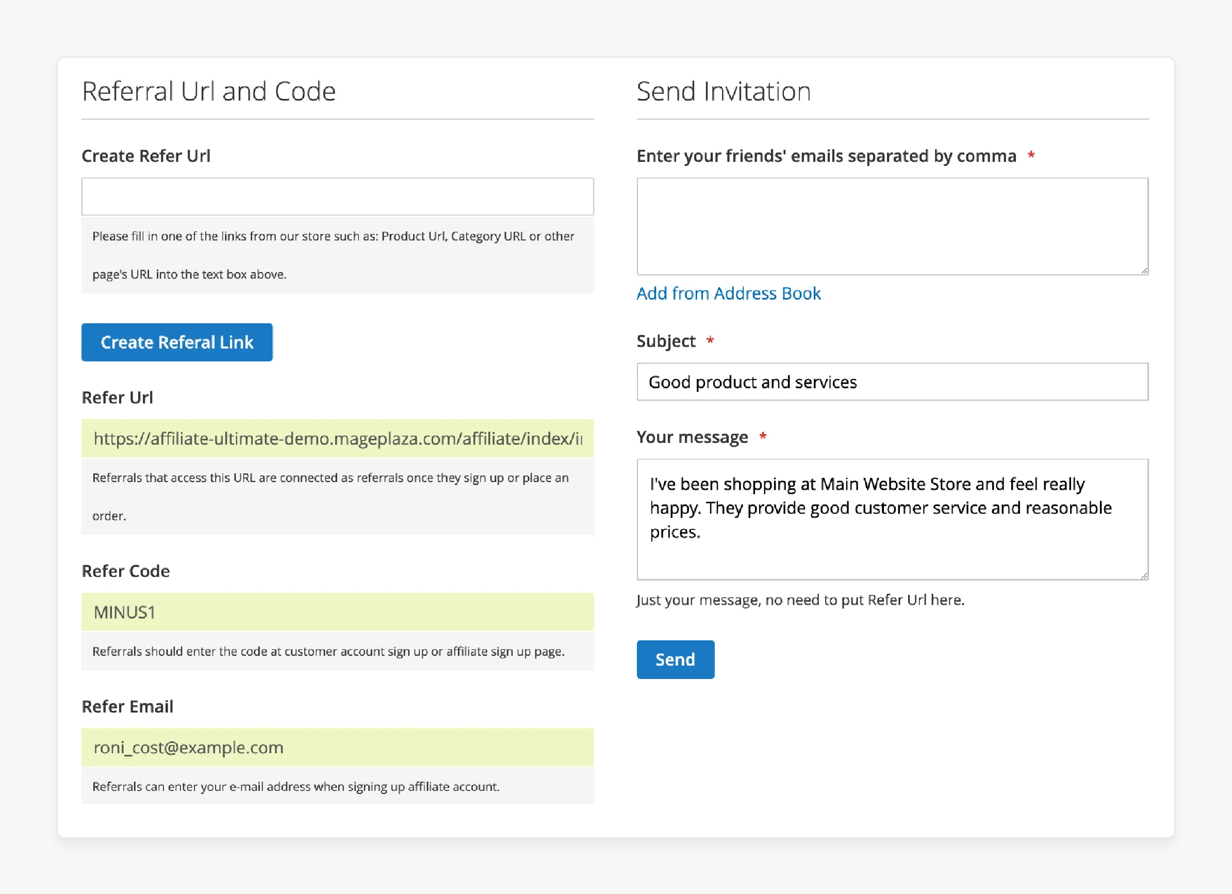Screen dimensions: 1232x894
Task: Click the Referral Url and Code heading
Action: (x=208, y=91)
